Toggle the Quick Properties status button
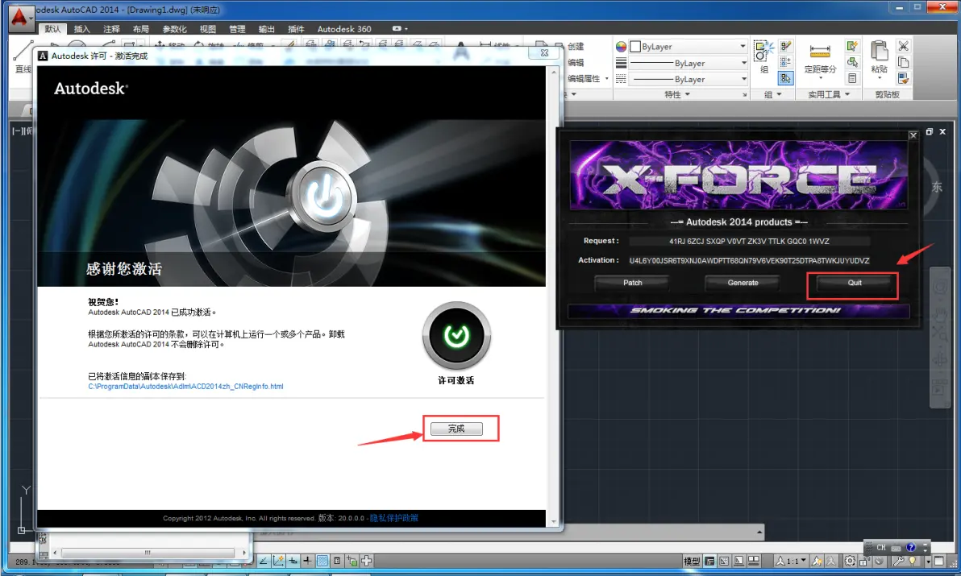This screenshot has width=961, height=576. click(337, 561)
